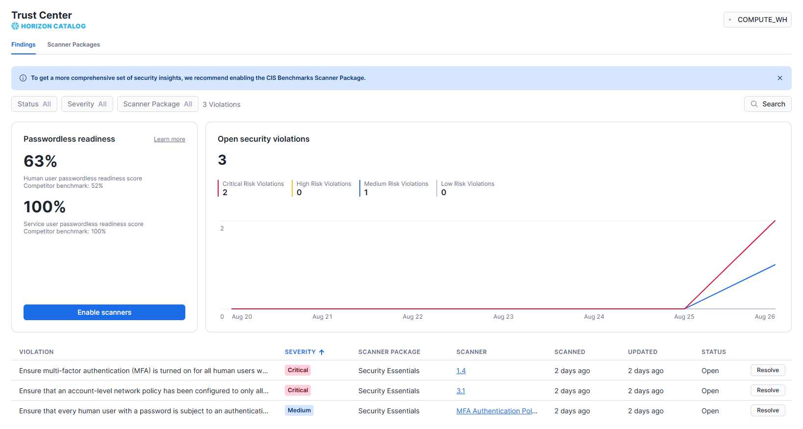The image size is (803, 429).
Task: Switch to the Scanner Packages tab
Action: tap(74, 45)
